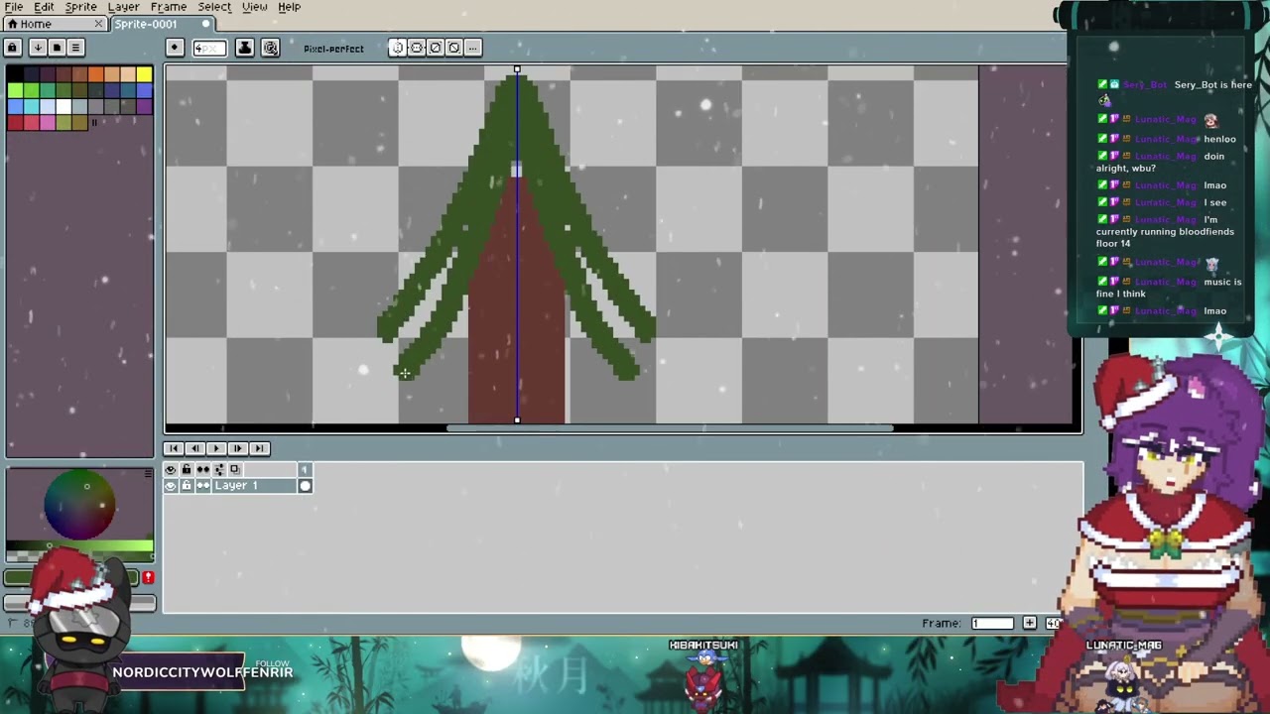The width and height of the screenshot is (1270, 714).
Task: Open the ink type button
Action: 244,48
